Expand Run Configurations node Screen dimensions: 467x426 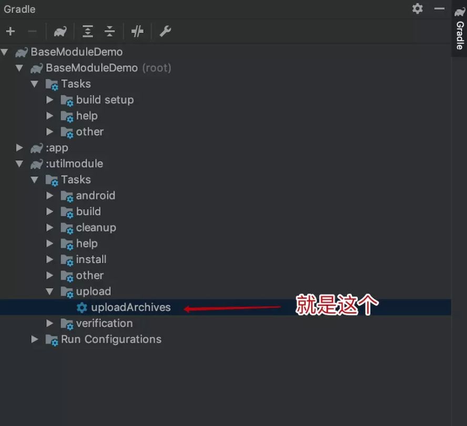pos(35,339)
